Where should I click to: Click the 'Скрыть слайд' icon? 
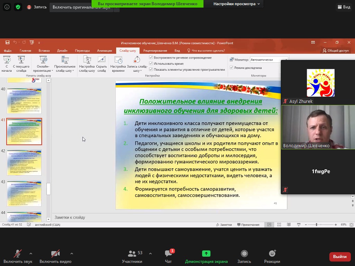[x=102, y=60]
